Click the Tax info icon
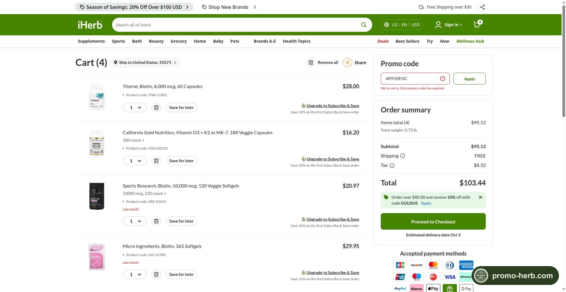Image resolution: width=566 pixels, height=292 pixels. pyautogui.click(x=392, y=165)
